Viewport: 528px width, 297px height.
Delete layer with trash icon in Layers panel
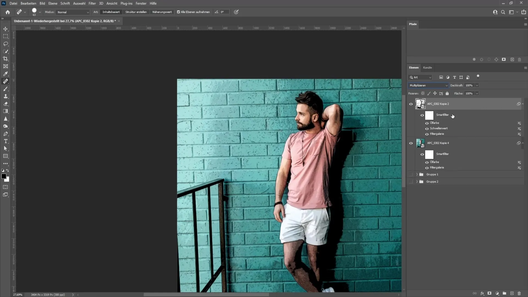point(519,293)
